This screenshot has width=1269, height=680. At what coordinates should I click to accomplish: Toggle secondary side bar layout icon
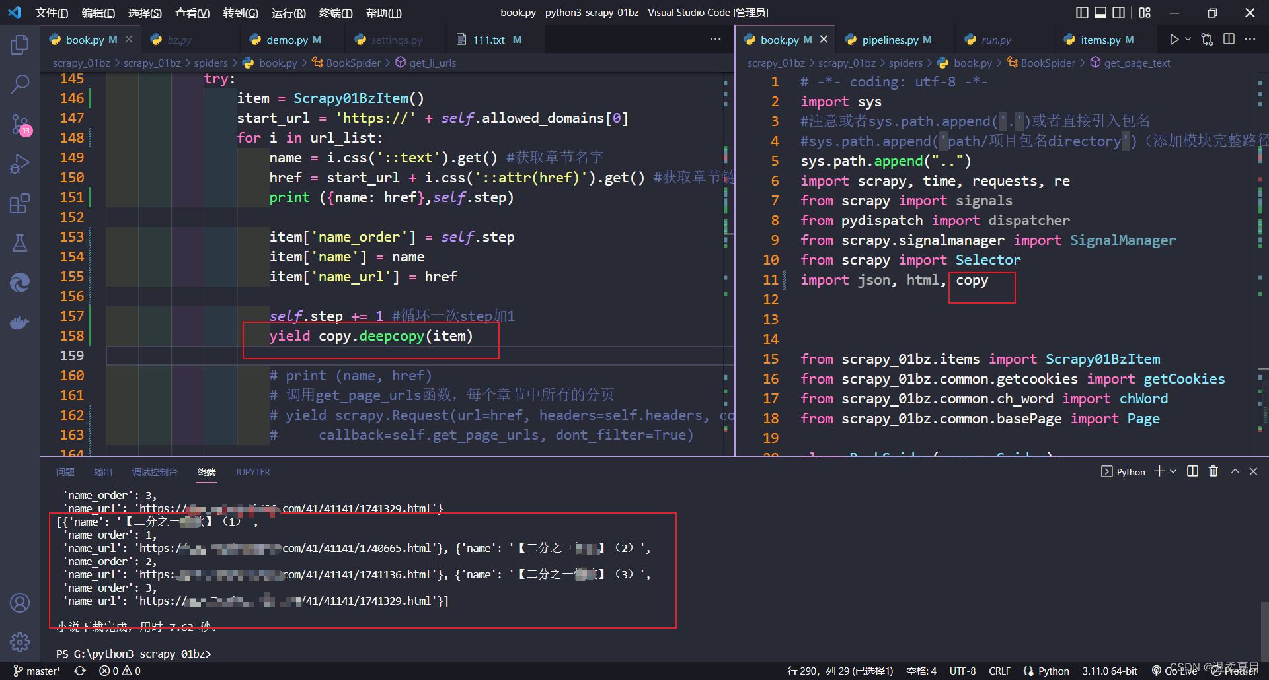click(1119, 13)
